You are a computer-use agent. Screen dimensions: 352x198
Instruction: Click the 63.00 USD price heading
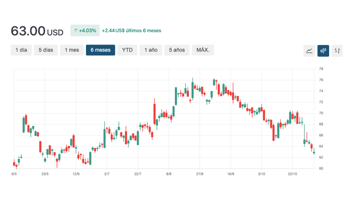37,31
